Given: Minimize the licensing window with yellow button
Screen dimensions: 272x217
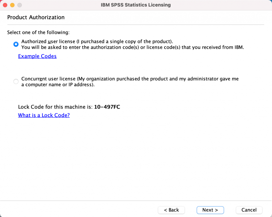Looking at the screenshot, I should [x=12, y=5].
